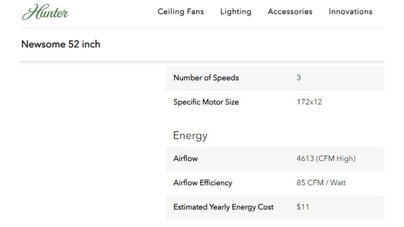The image size is (404, 227).
Task: Select the Specific Motor Size label
Action: 206,102
